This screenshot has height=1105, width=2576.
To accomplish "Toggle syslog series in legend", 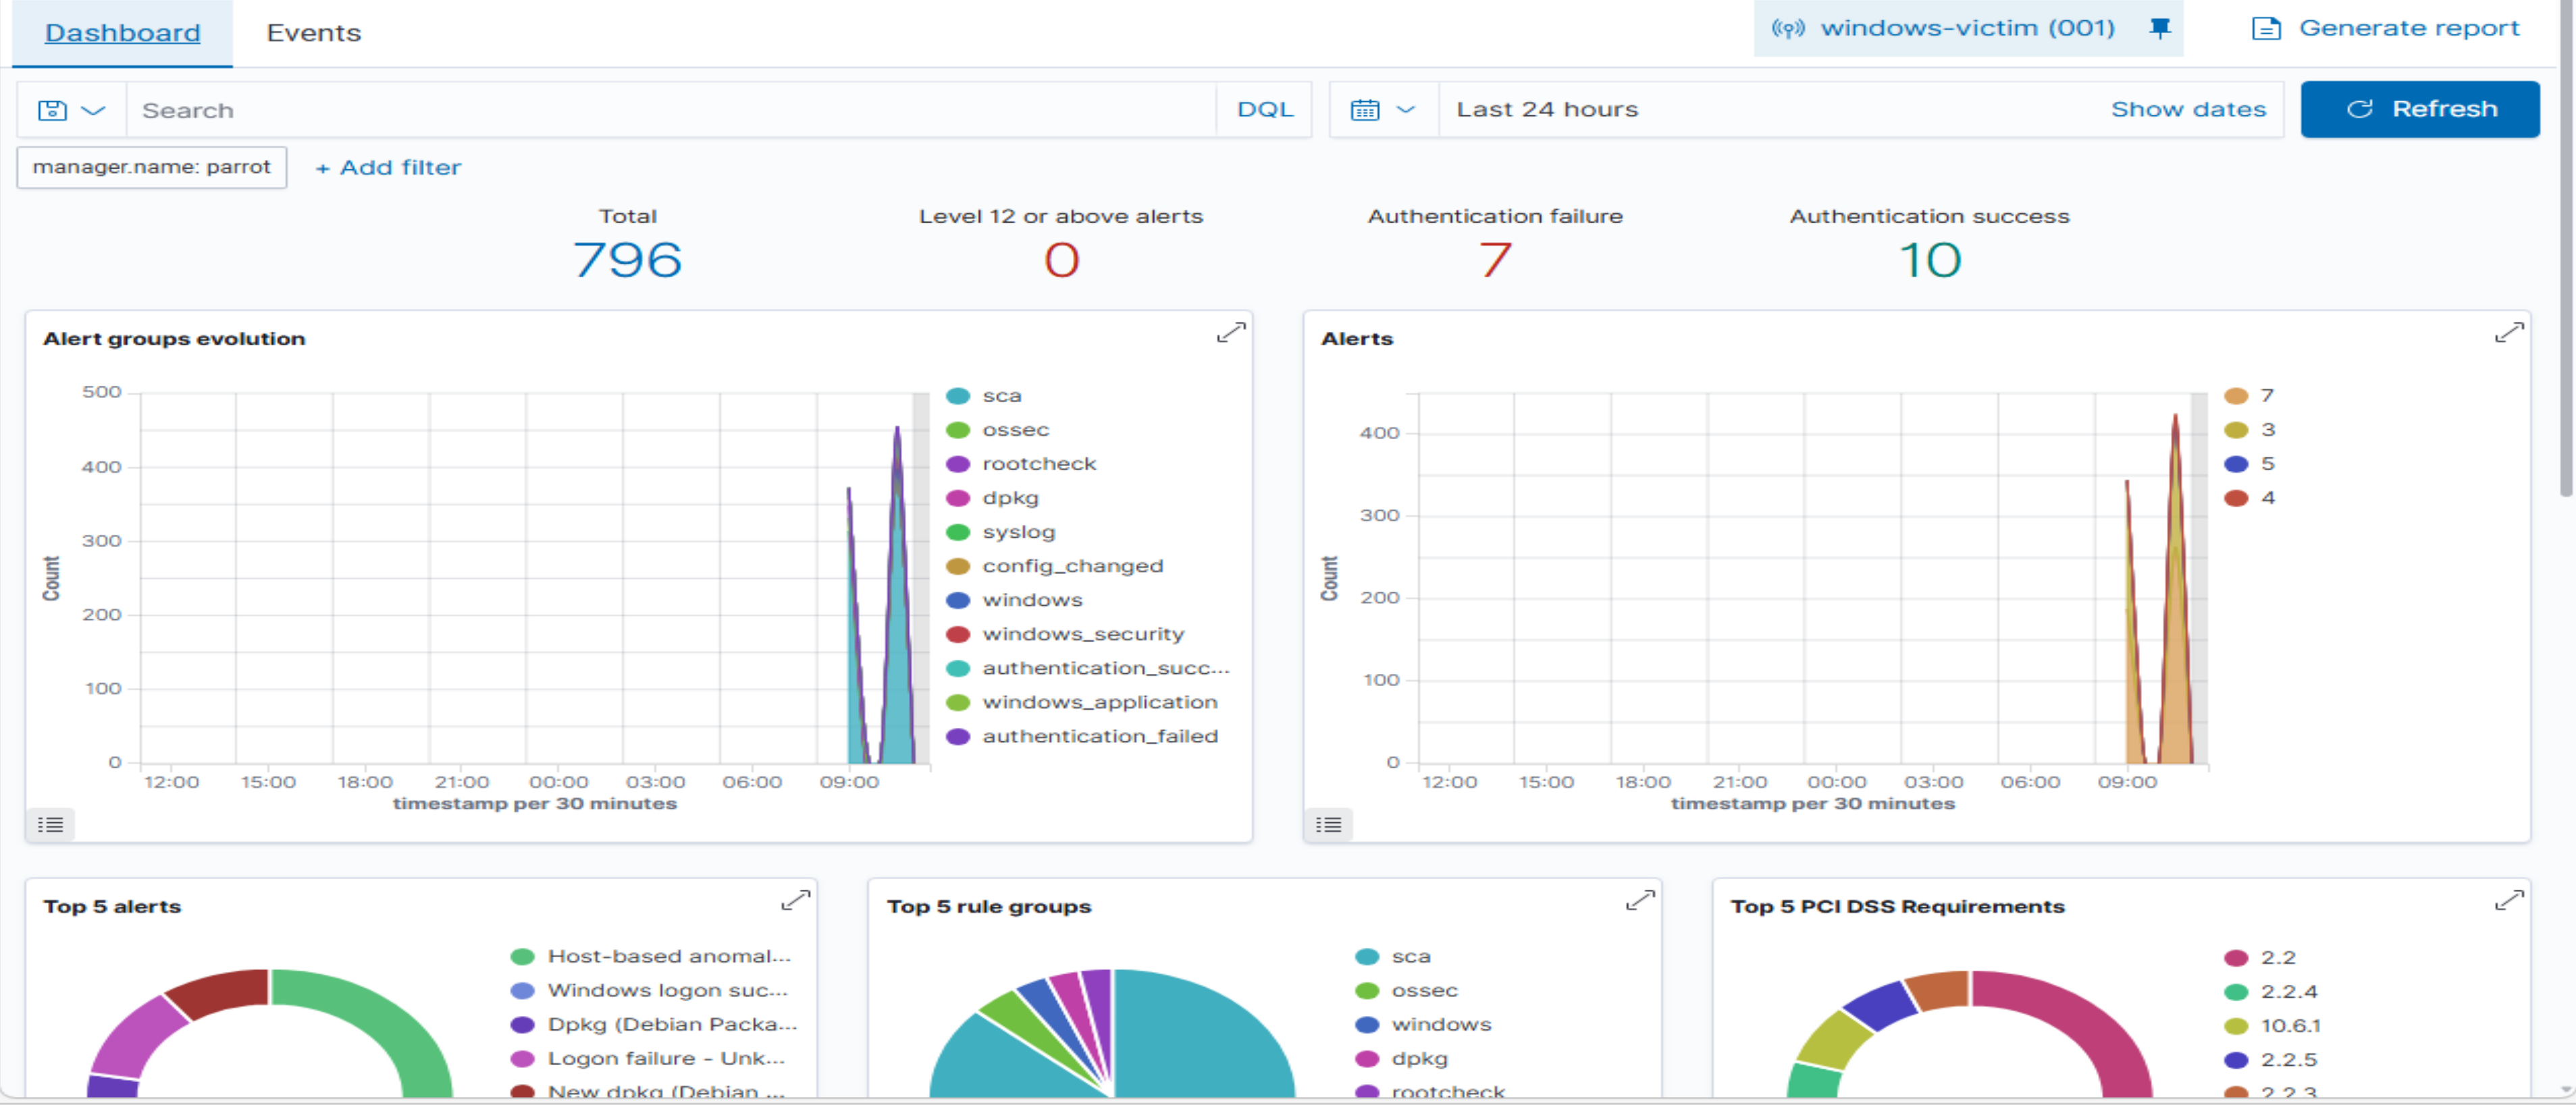I will click(1018, 532).
